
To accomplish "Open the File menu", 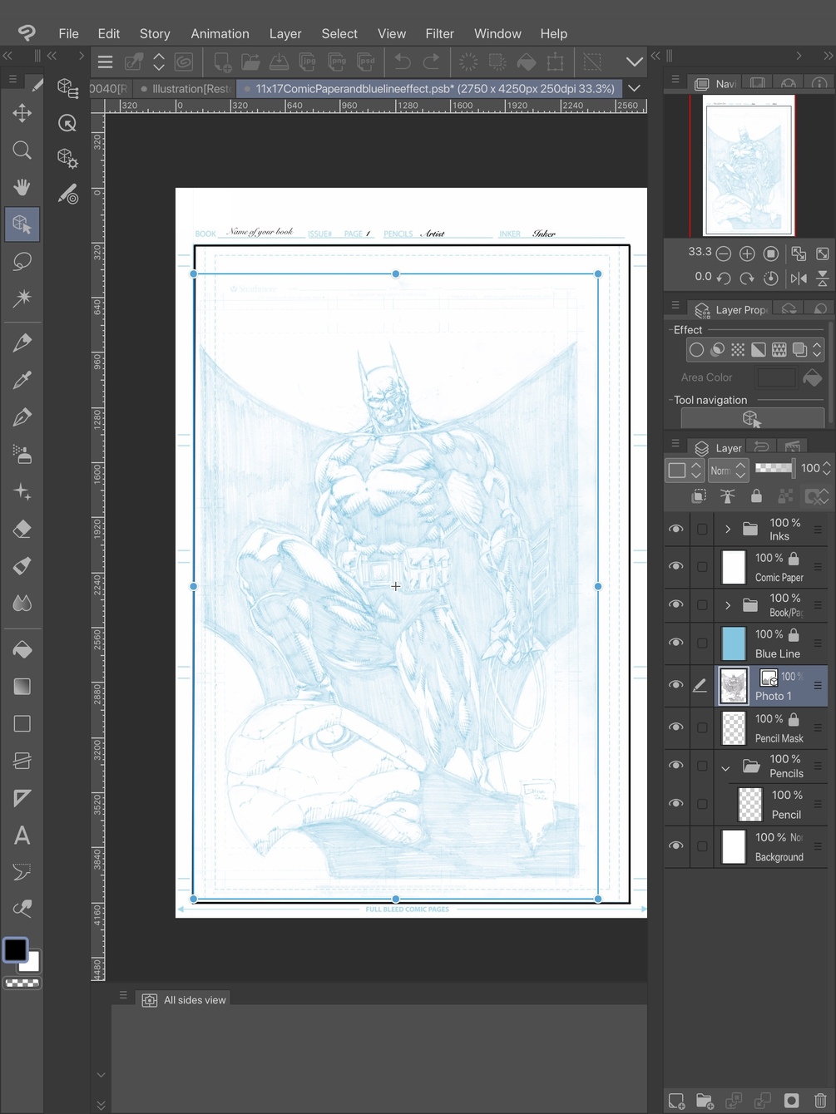I will point(69,33).
